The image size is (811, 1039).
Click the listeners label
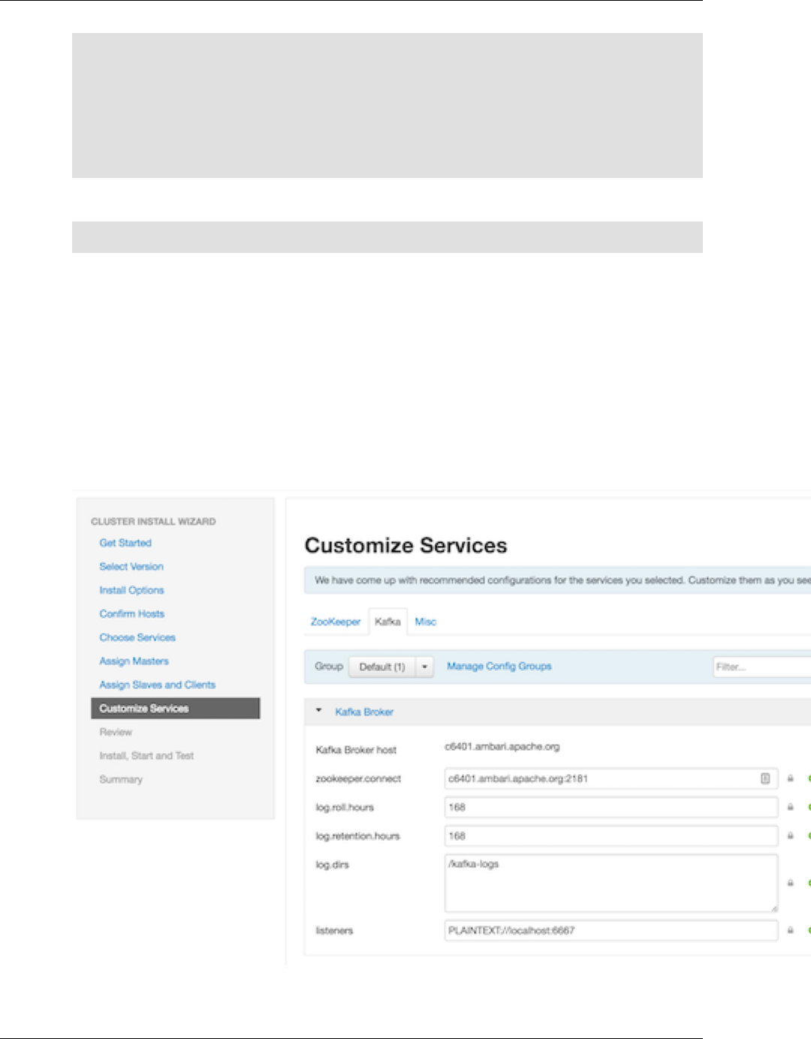(x=334, y=931)
